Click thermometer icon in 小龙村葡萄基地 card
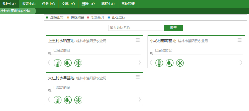This screenshot has width=249, height=111. tap(159, 63)
